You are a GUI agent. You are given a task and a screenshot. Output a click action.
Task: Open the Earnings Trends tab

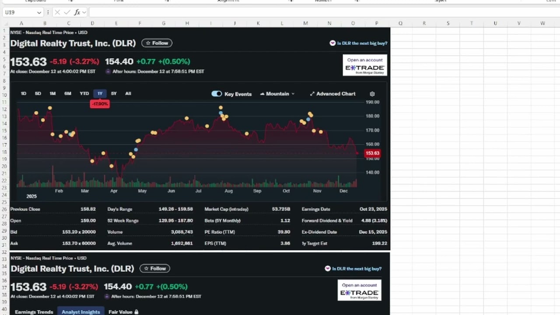(x=34, y=312)
